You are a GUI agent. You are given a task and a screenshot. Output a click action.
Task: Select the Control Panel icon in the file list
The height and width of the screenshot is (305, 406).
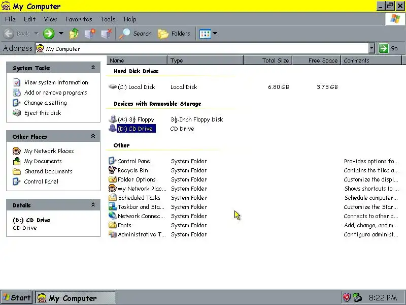(x=112, y=161)
